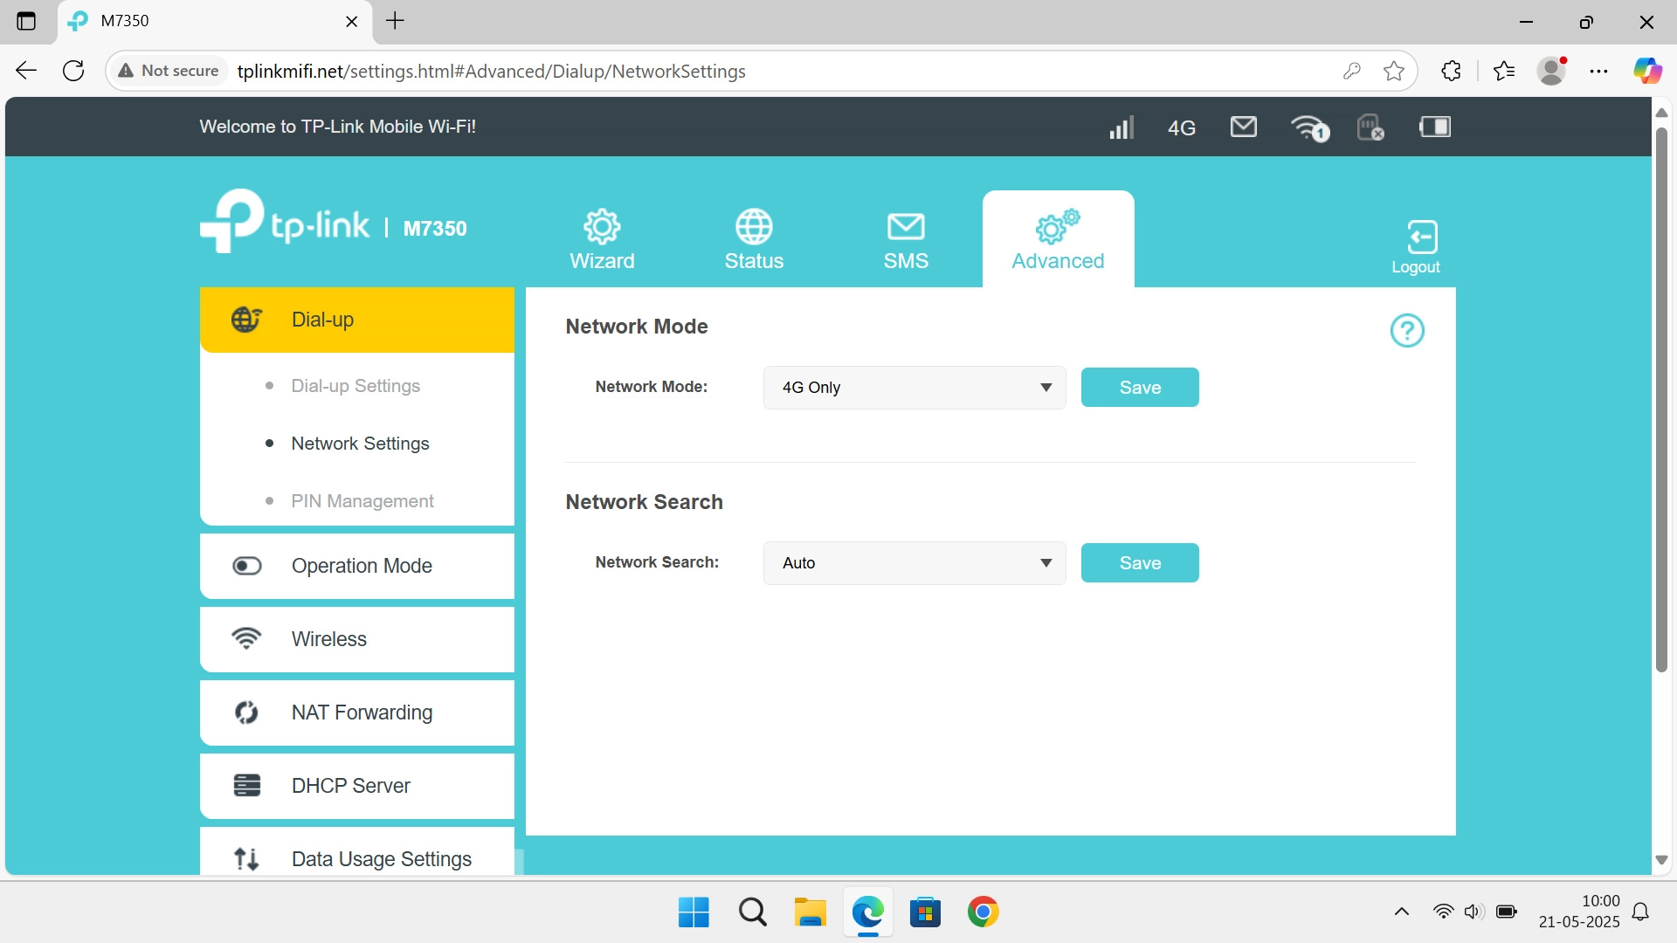Open PIN Management submenu item
This screenshot has width=1677, height=943.
point(362,501)
